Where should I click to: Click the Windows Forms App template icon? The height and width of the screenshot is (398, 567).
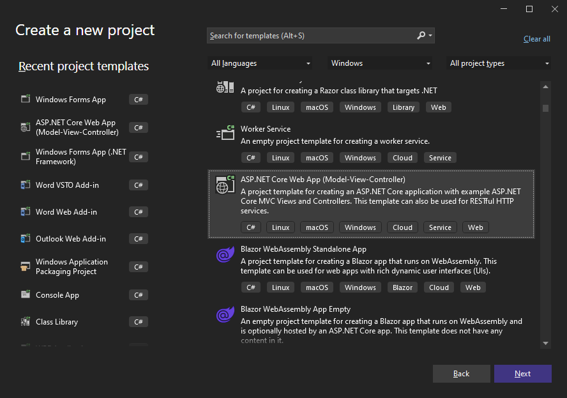[26, 99]
